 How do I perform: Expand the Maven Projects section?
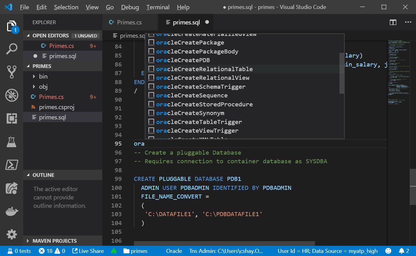(54, 241)
